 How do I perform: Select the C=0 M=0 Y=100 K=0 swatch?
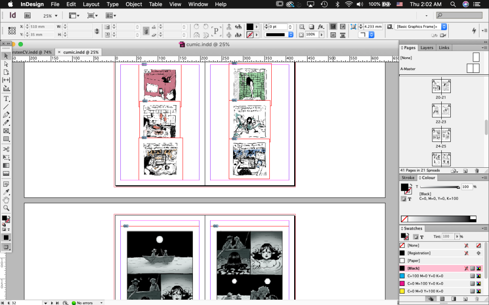[441, 291]
